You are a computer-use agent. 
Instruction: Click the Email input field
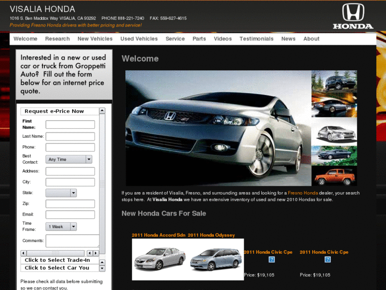tap(70, 214)
